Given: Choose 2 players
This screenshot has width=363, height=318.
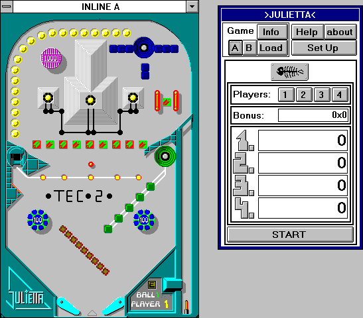Looking at the screenshot, I should (x=303, y=95).
